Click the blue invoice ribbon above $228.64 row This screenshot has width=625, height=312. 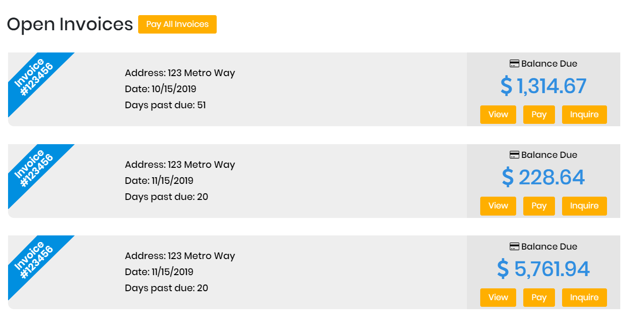(34, 169)
